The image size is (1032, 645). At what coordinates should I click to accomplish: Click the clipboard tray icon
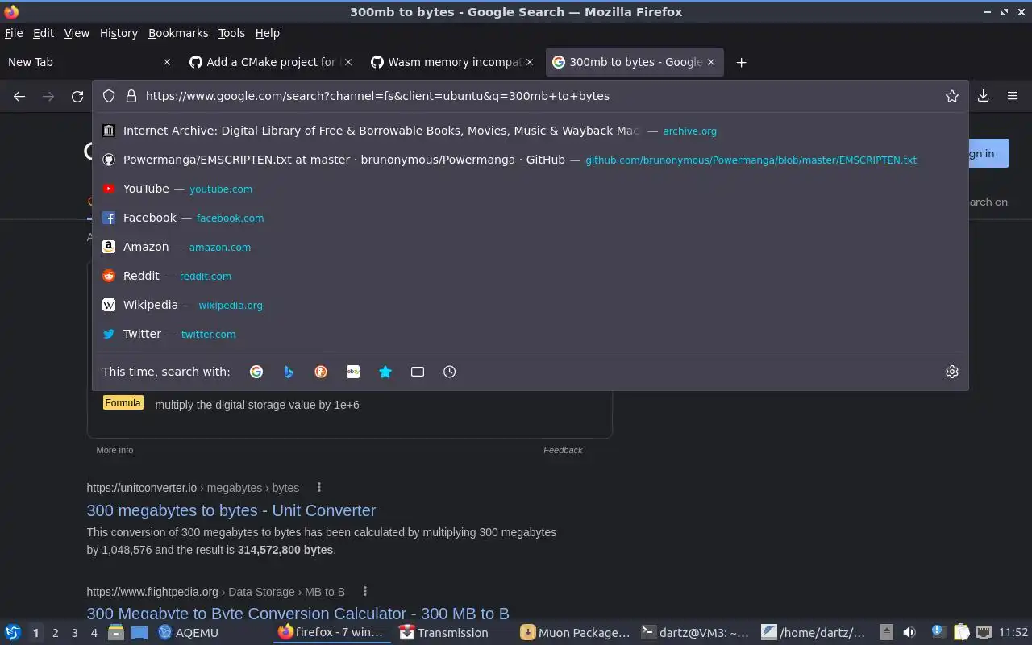pyautogui.click(x=961, y=633)
